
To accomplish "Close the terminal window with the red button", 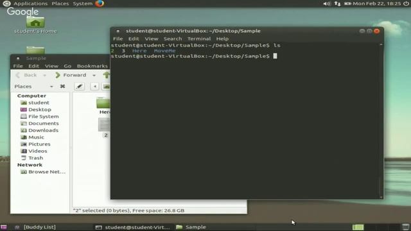I will 377,31.
